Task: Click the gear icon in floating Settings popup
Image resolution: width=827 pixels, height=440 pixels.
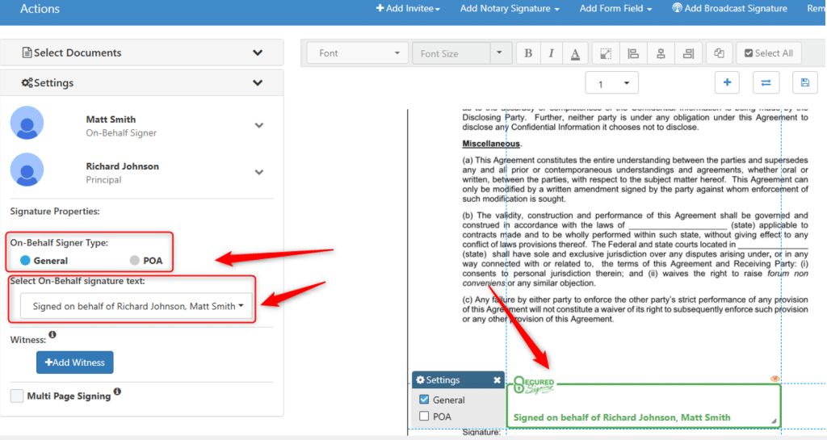Action: (420, 380)
